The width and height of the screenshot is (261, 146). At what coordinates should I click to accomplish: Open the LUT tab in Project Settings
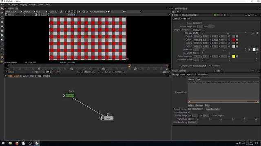click(194, 75)
